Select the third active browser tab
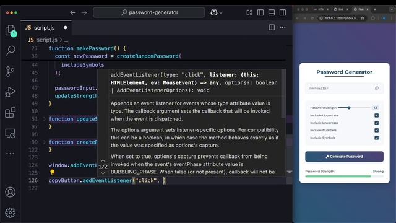The height and width of the screenshot is (223, 396). click(361, 9)
